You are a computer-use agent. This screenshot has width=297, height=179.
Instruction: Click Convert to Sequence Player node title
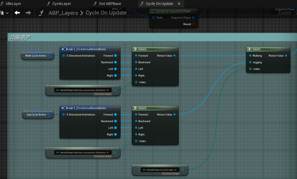pyautogui.click(x=173, y=11)
